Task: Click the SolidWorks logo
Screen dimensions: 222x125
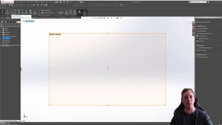Action: 7,2
